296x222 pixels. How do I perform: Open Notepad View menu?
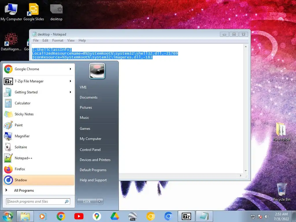(71, 40)
